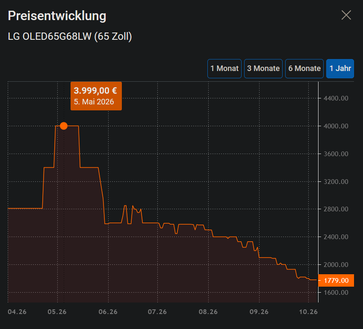Click the 1600.00 y-axis value

pos(336,292)
